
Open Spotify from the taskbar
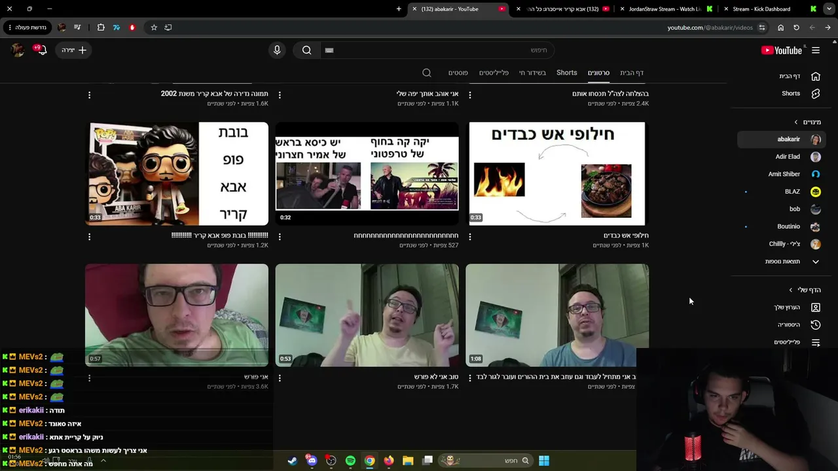click(x=350, y=461)
